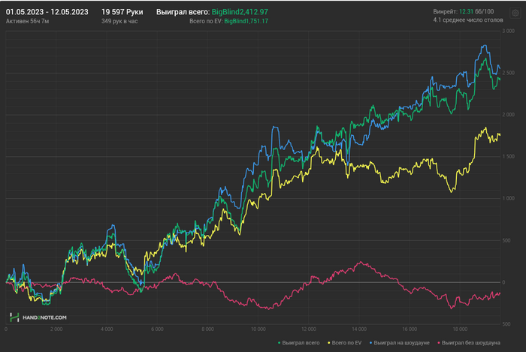Select the date range 01.05.2023 - 12.05.2023

pyautogui.click(x=47, y=12)
